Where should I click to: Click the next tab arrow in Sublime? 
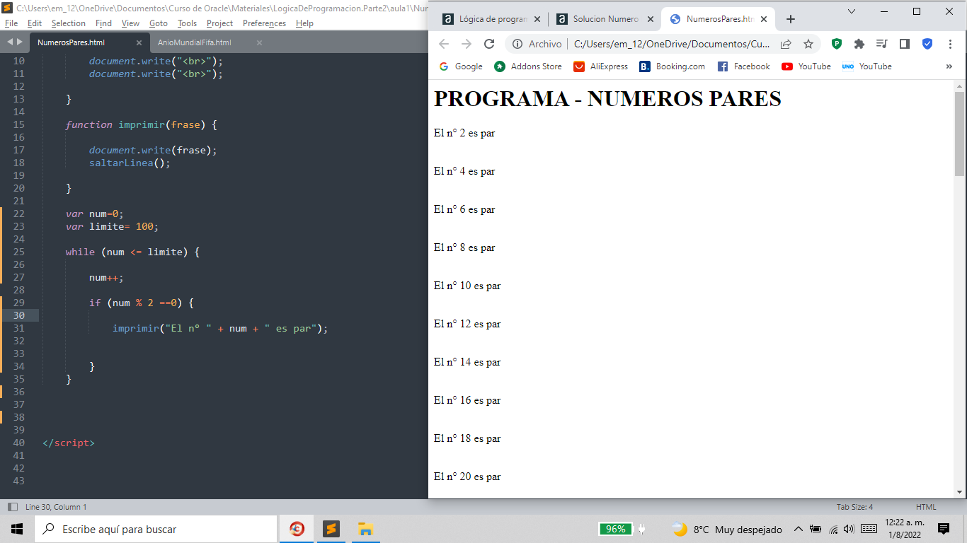coord(20,42)
